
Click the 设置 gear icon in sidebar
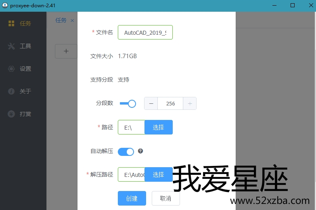point(11,69)
